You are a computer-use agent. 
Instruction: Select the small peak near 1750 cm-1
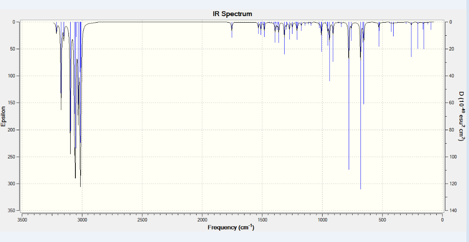pos(232,30)
